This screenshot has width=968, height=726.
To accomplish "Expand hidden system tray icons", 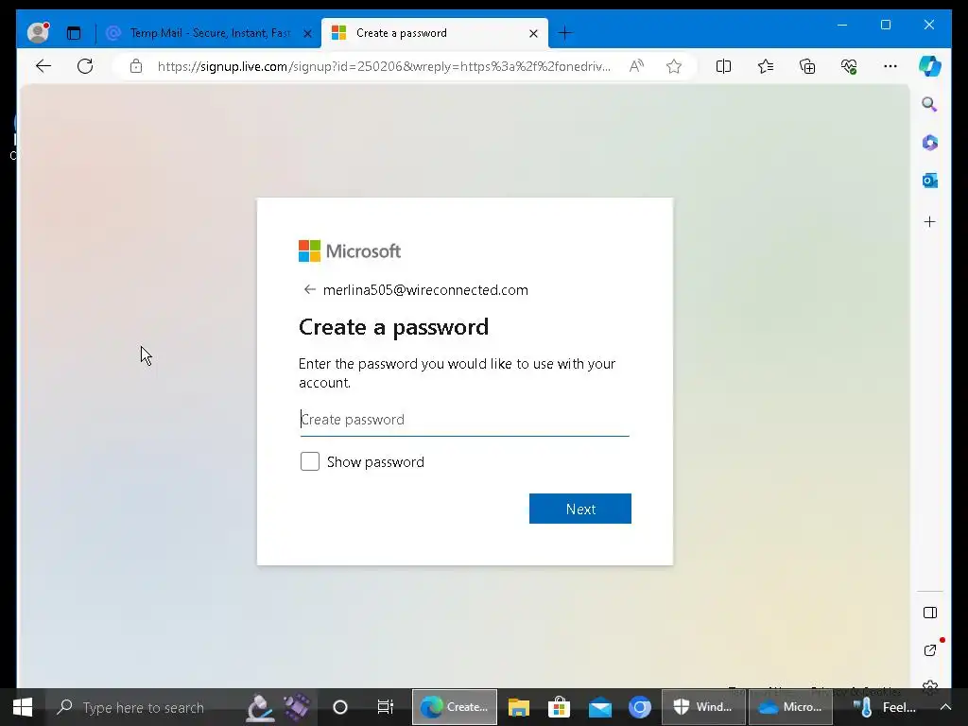I will point(945,707).
